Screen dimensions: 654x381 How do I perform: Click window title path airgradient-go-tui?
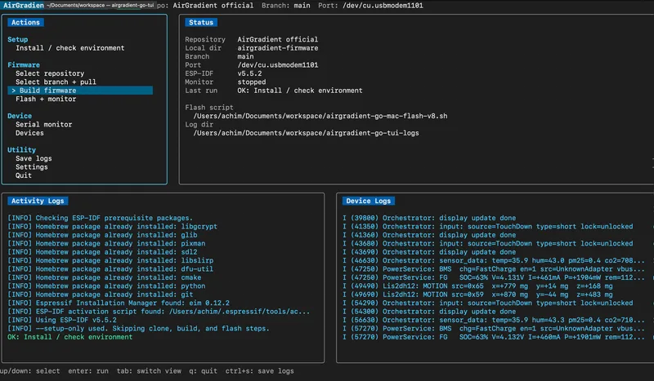pos(100,5)
